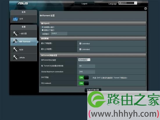Viewport: 160px width, 120px height.
Task: Open the aMule settings page
Action: pyautogui.click(x=24, y=57)
